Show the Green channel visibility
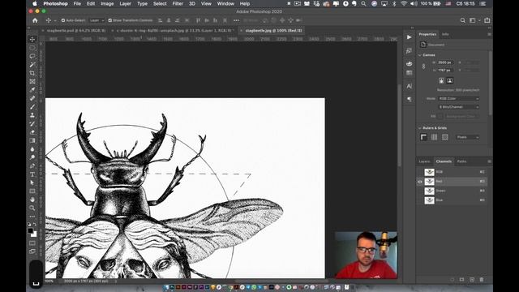This screenshot has height=292, width=519. tap(420, 191)
